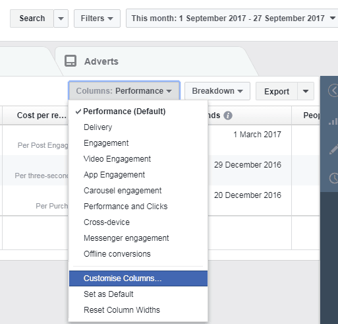Collapse the right sidebar arrow icon
The image size is (338, 324).
coord(333,90)
